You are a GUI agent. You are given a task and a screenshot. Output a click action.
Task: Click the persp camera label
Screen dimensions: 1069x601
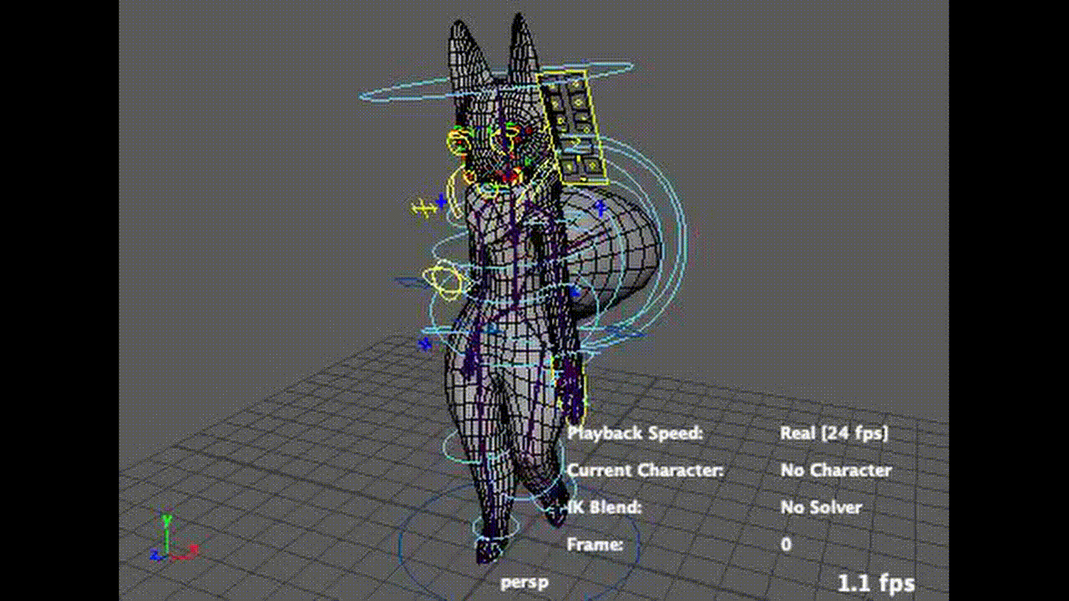[524, 582]
